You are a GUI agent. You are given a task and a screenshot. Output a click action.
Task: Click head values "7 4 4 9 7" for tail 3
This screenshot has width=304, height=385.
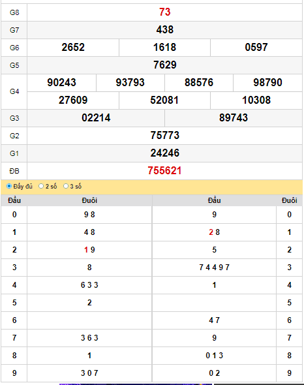point(215,268)
